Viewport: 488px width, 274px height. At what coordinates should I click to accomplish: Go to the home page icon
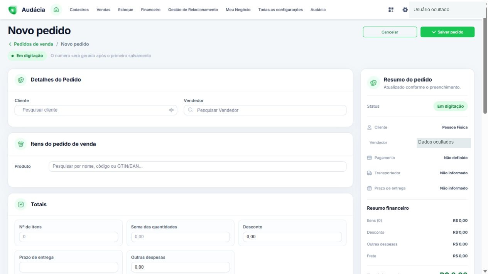click(x=56, y=10)
